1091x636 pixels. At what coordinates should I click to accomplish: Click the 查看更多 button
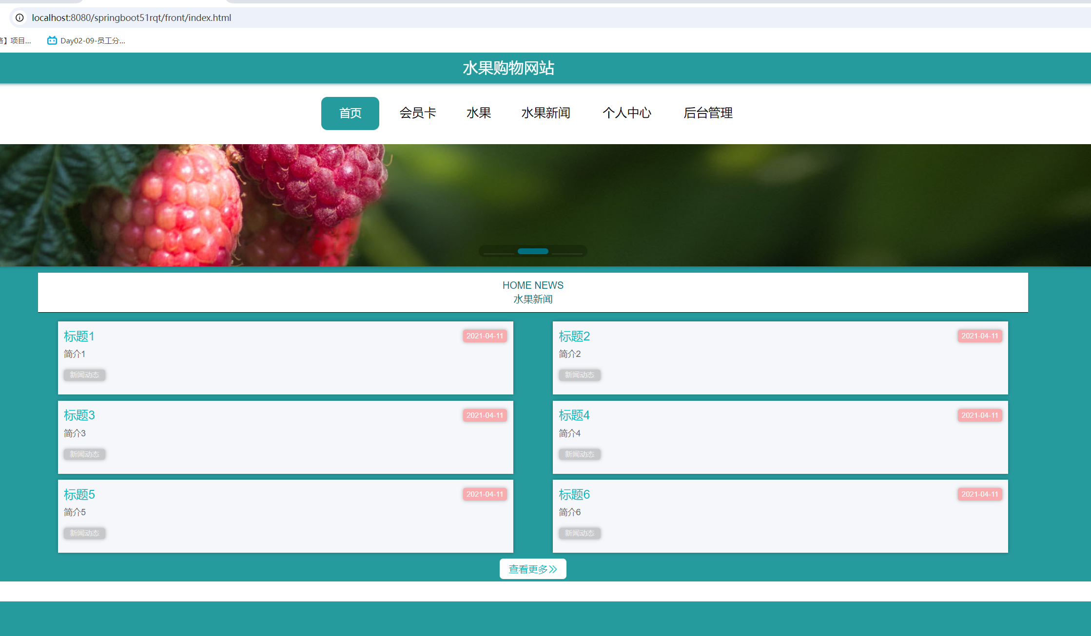pyautogui.click(x=532, y=568)
